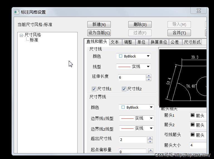Click the dialog title bar app icon

click(17, 12)
